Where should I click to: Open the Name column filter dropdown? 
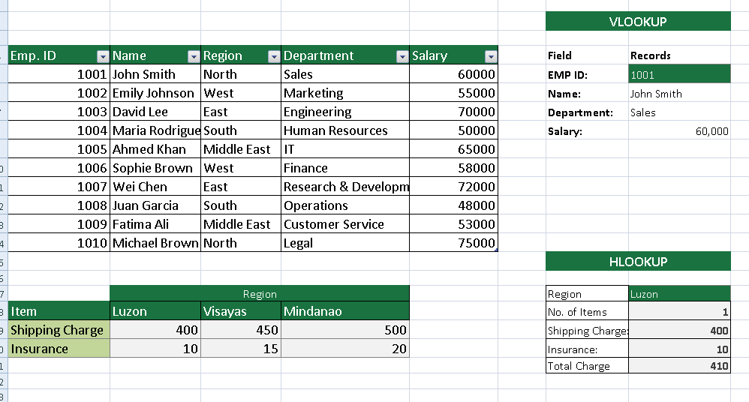194,57
